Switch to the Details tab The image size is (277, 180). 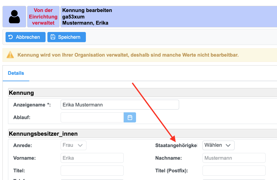click(16, 73)
